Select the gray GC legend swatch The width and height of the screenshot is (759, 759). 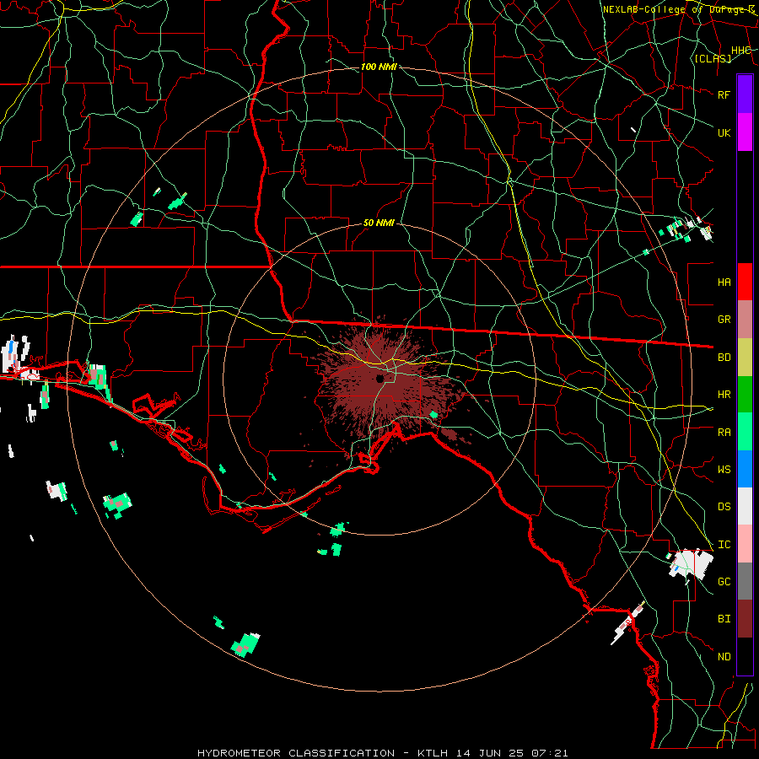click(745, 581)
